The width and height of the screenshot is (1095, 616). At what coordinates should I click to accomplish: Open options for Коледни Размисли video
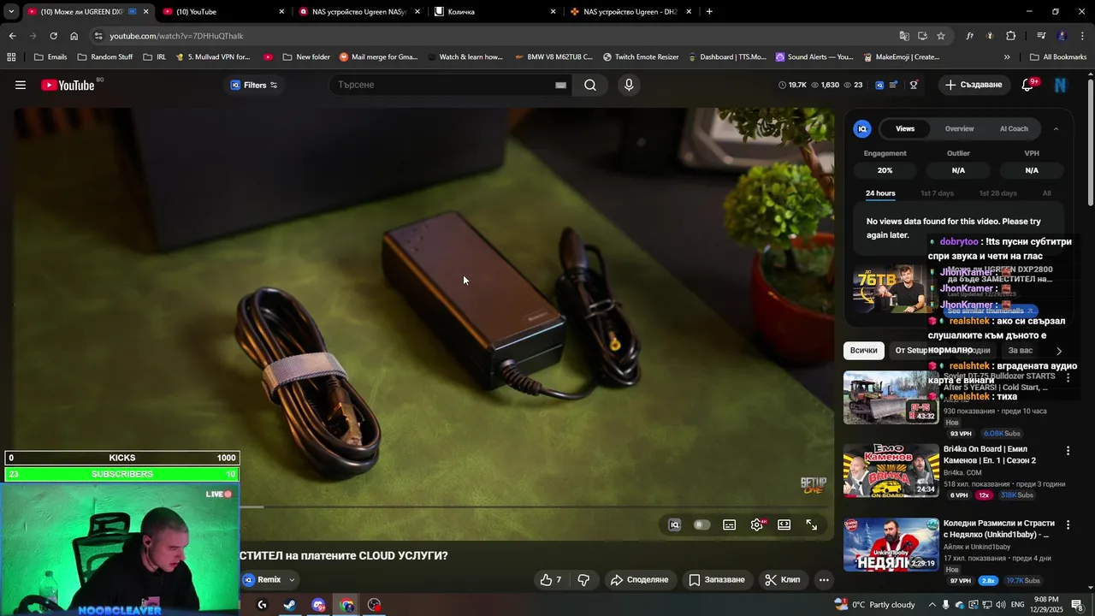point(1068,524)
